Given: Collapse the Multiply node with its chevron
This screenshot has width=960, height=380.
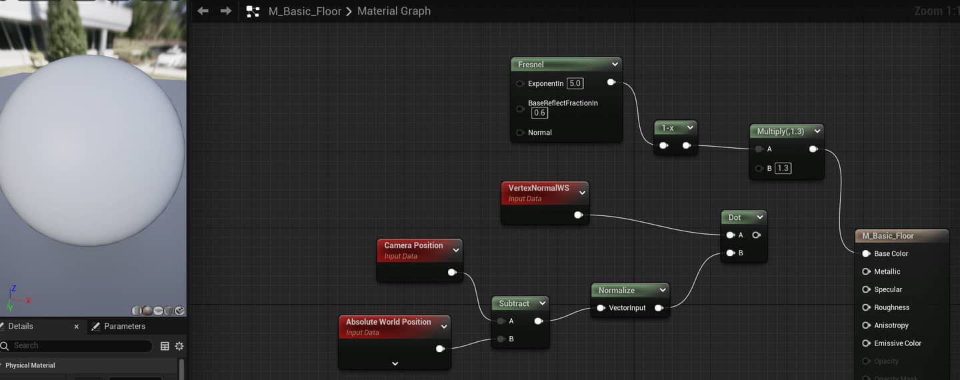Looking at the screenshot, I should (x=817, y=131).
